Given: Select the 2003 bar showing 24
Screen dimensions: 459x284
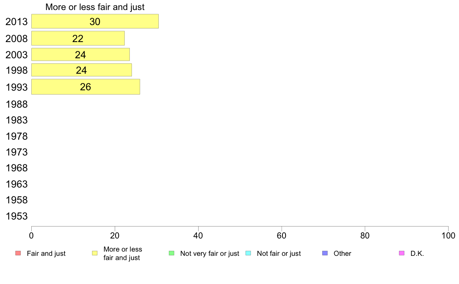Looking at the screenshot, I should pos(80,54).
